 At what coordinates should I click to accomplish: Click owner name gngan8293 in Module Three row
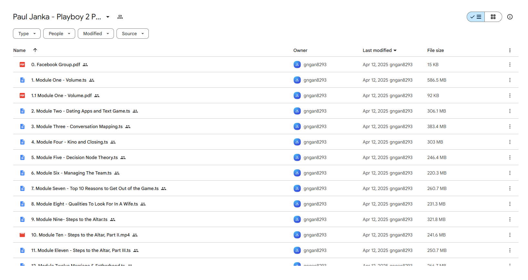(x=315, y=126)
